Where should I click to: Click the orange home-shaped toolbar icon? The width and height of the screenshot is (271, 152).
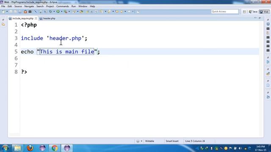click(25, 11)
